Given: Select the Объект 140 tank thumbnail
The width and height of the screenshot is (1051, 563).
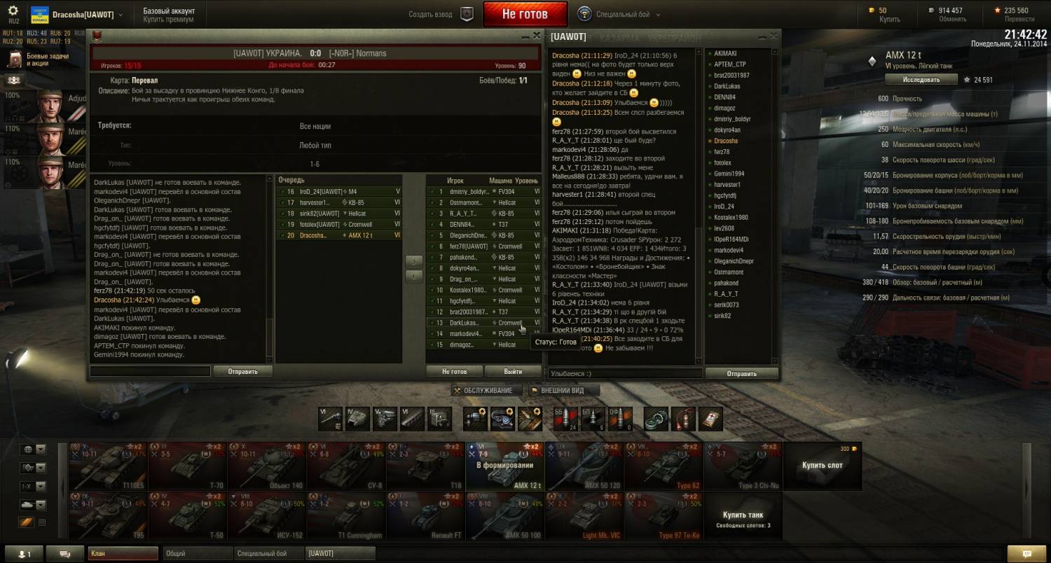Looking at the screenshot, I should [x=266, y=466].
